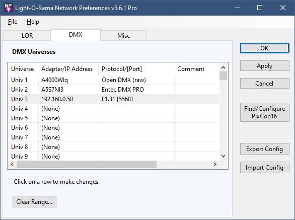Click the horizontal scroll left arrow

(12, 165)
